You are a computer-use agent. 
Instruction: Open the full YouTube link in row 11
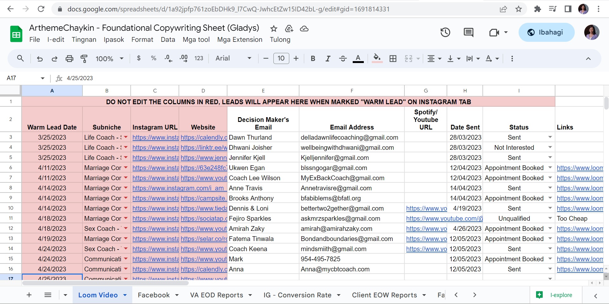tap(444, 218)
